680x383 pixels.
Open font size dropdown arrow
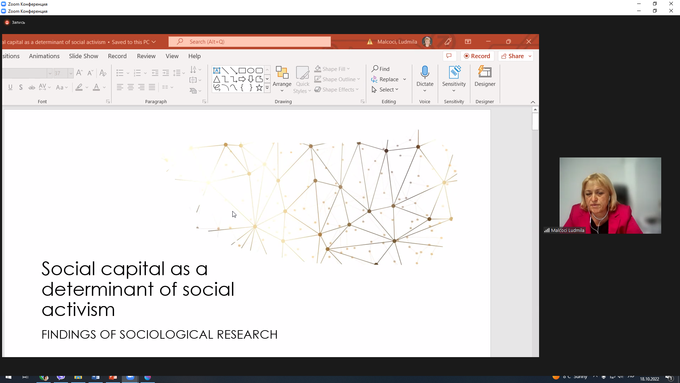tap(71, 73)
